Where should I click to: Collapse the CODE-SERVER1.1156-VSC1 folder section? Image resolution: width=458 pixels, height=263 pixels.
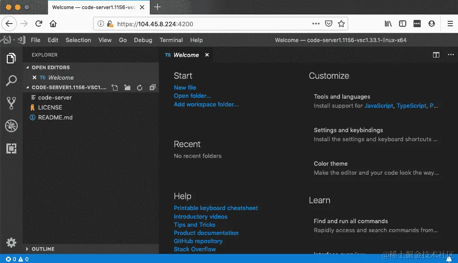27,87
